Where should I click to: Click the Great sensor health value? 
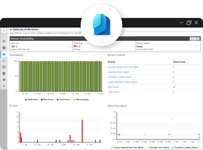tap(139, 46)
